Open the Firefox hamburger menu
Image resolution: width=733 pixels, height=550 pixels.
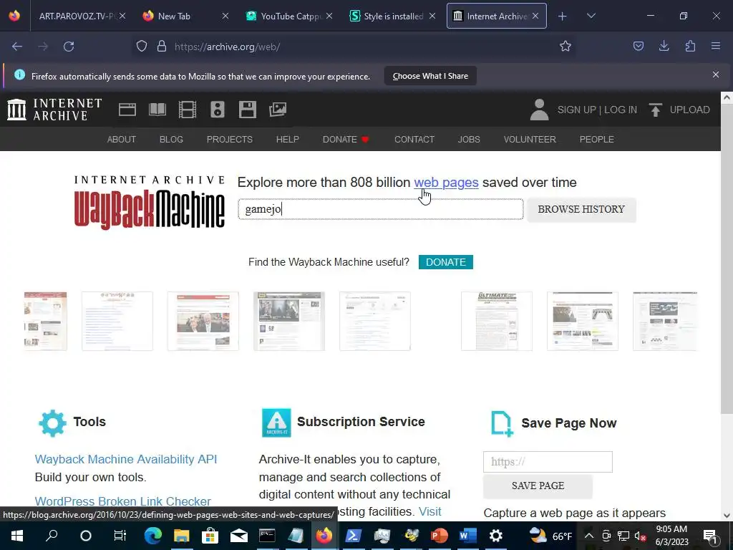[x=716, y=46]
